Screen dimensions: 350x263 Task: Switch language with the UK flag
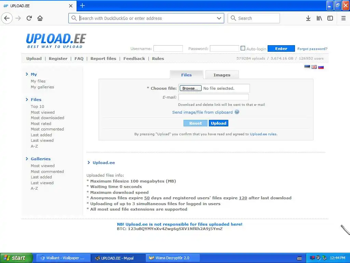click(x=314, y=67)
